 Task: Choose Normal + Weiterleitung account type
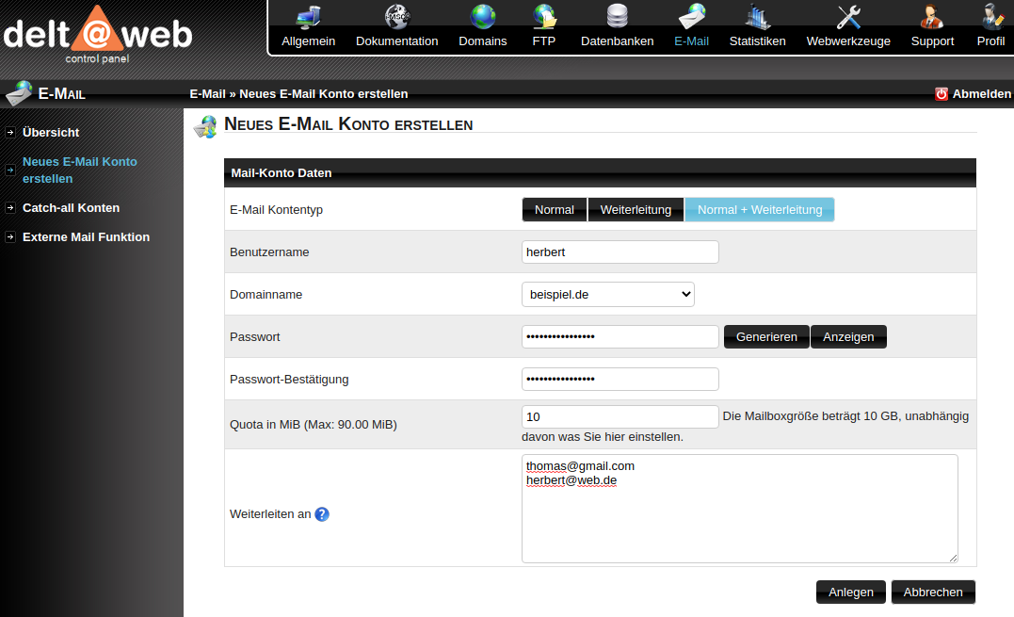(759, 210)
